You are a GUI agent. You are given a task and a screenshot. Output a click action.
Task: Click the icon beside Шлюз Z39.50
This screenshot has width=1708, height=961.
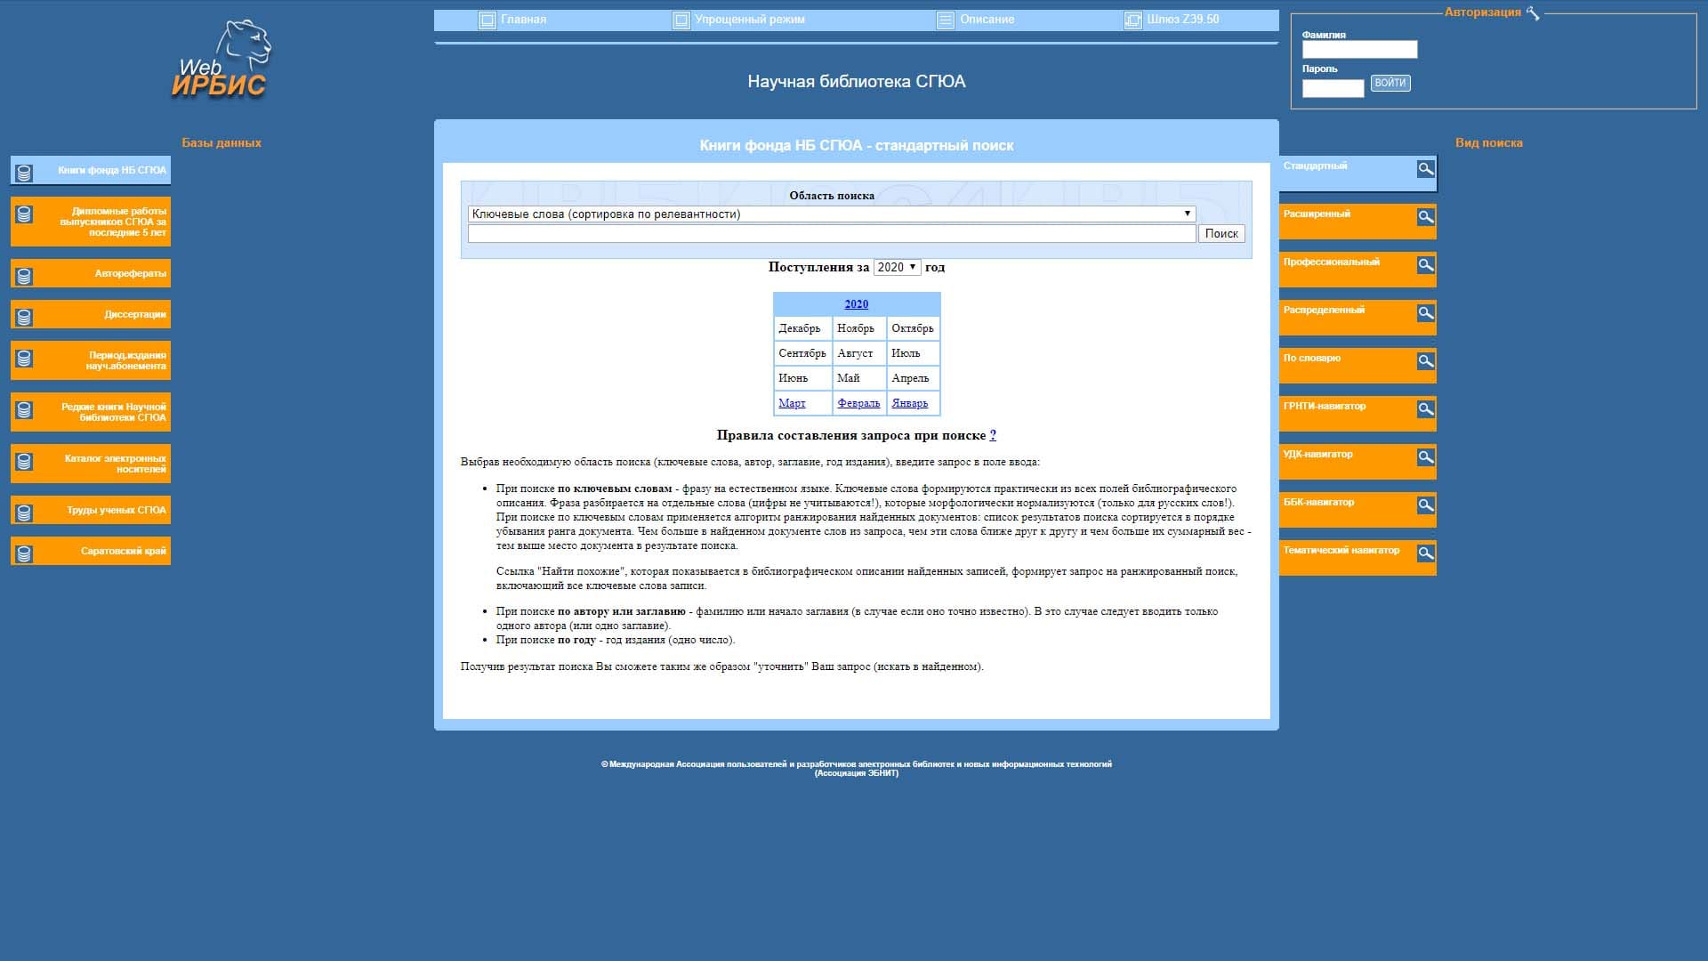point(1132,20)
